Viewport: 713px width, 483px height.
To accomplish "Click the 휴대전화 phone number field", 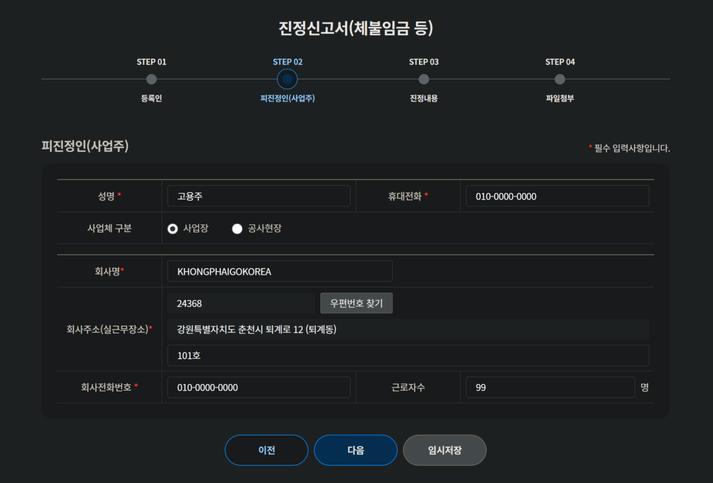I will (556, 196).
